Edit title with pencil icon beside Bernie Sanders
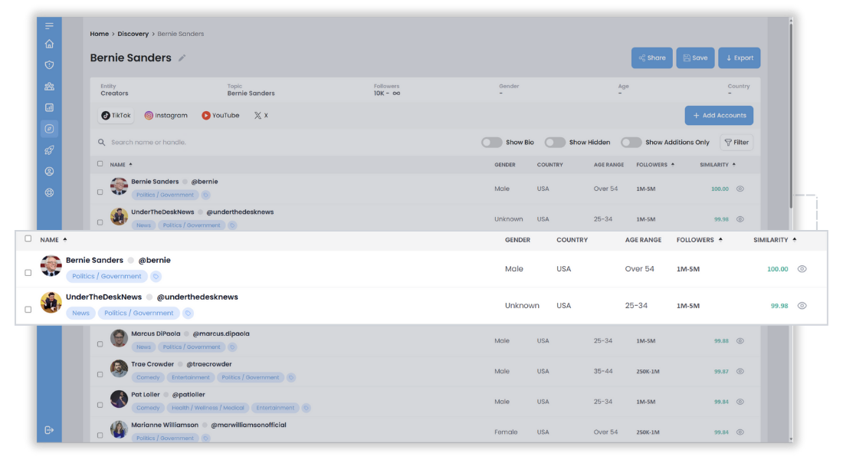Viewport: 843px width, 460px height. tap(182, 58)
